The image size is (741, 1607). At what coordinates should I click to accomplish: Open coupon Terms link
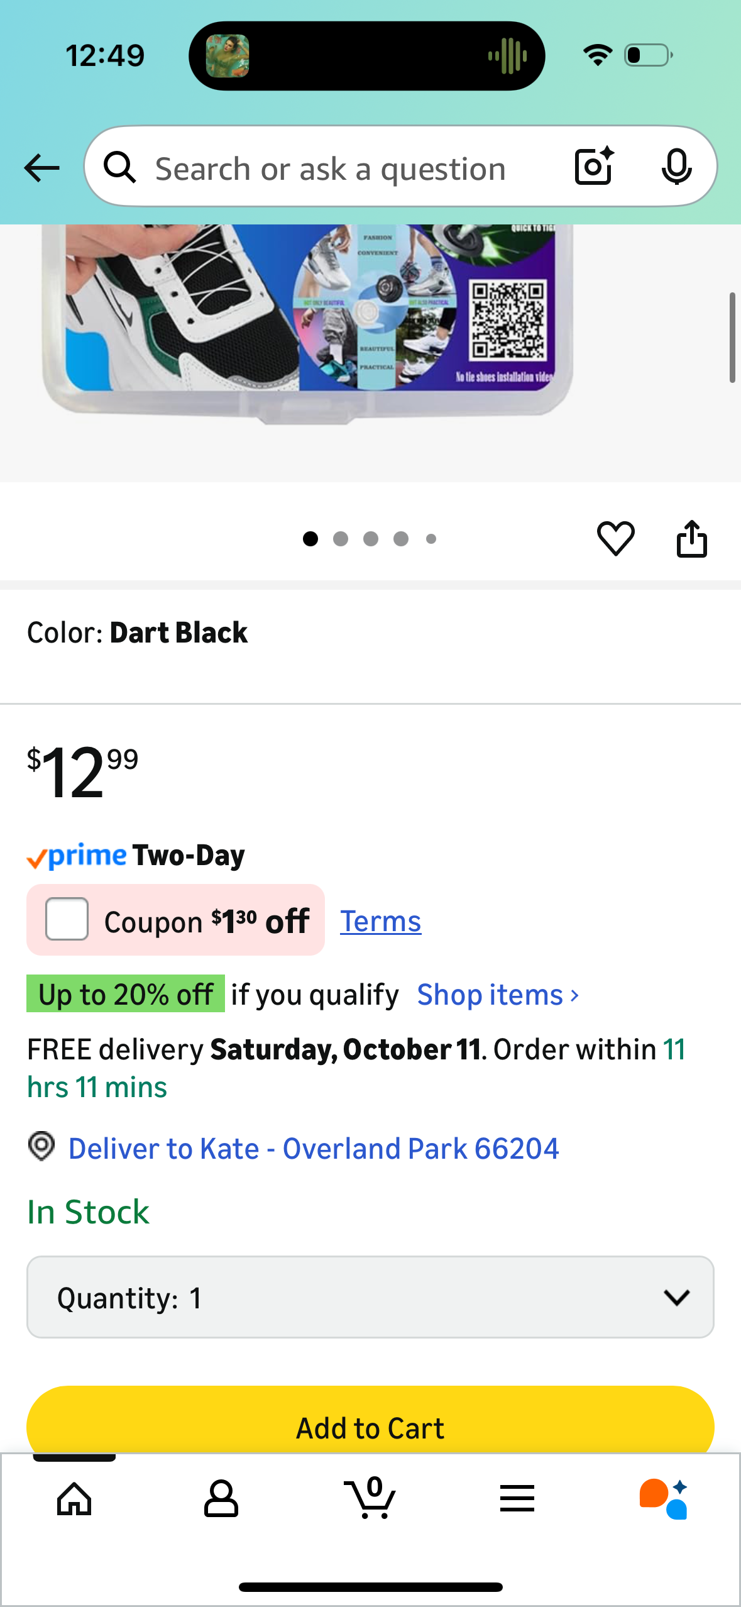pos(380,922)
